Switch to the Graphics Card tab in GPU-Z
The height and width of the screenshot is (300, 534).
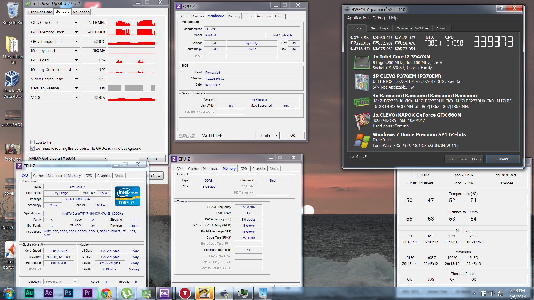tap(40, 12)
